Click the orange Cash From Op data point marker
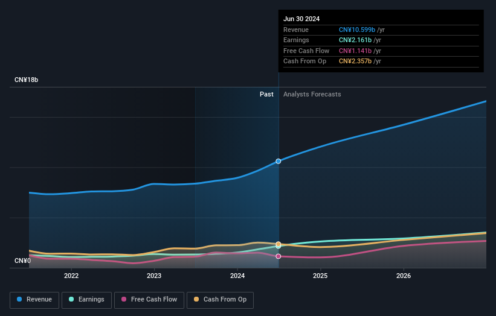Viewport: 496px width, 316px height. click(279, 244)
